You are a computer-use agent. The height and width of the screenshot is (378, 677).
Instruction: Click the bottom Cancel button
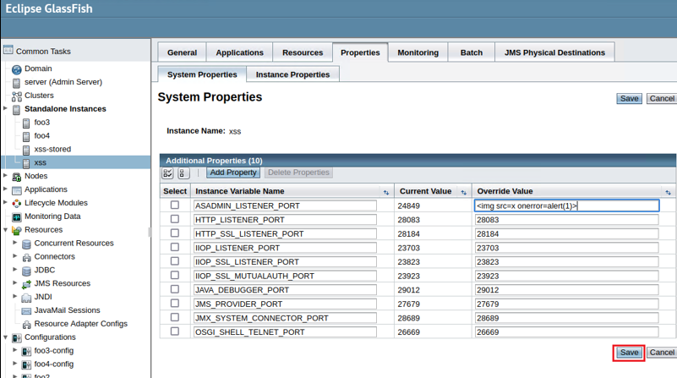coord(662,353)
